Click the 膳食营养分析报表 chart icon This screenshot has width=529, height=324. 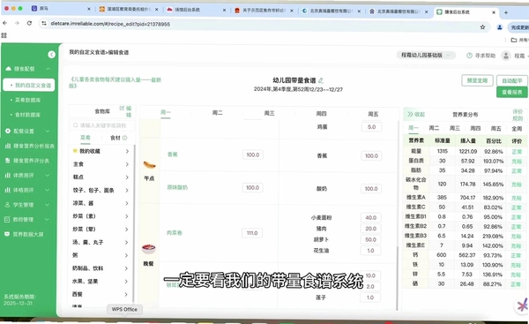coord(8,146)
